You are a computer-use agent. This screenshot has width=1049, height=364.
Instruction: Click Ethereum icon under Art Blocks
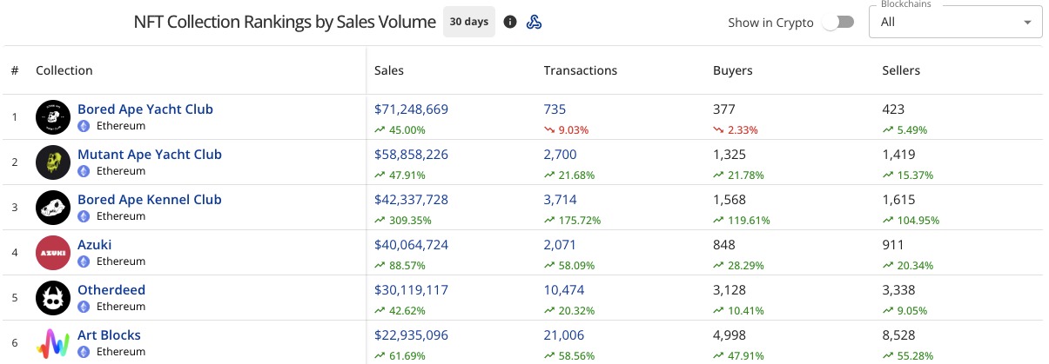click(84, 352)
